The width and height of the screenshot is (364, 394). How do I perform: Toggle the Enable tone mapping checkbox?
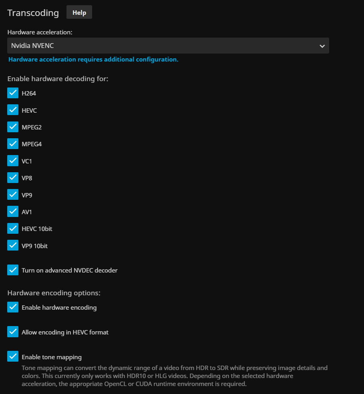click(13, 357)
